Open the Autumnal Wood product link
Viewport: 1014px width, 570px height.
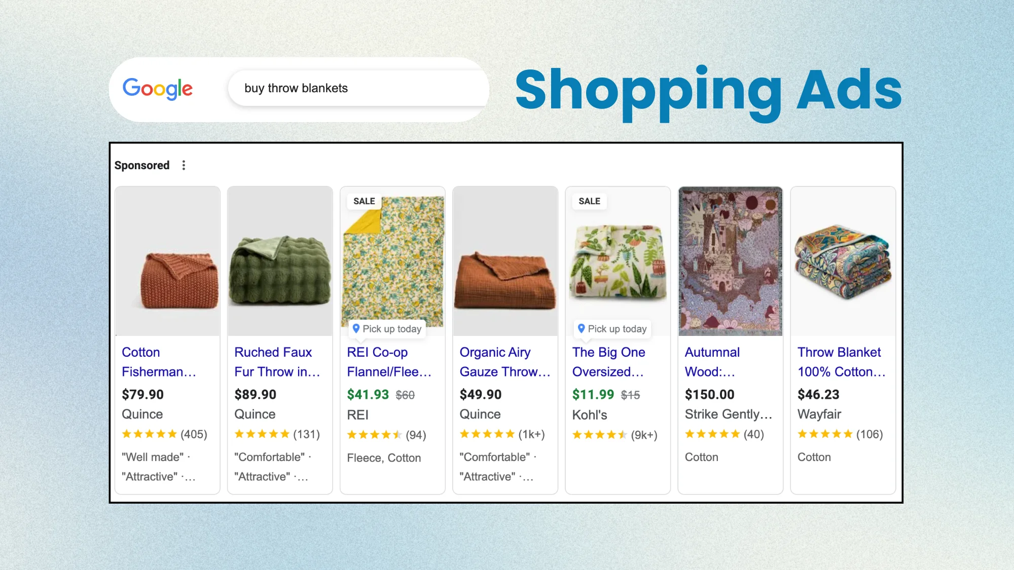click(712, 362)
